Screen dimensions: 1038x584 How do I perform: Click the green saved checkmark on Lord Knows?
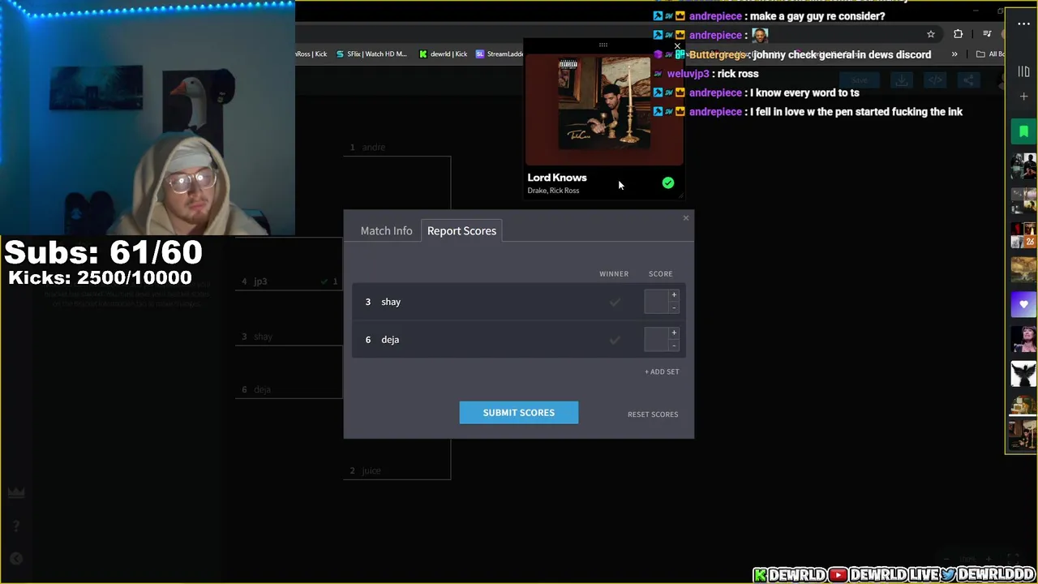667,183
